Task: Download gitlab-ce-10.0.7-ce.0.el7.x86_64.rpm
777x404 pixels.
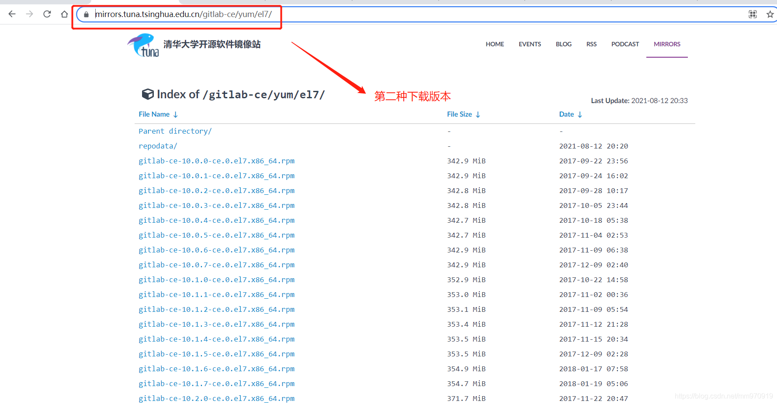Action: coord(217,265)
